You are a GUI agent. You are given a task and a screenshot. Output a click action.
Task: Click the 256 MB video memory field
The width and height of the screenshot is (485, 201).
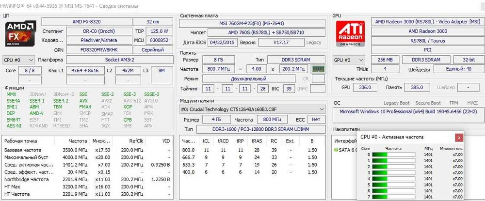(x=385, y=60)
